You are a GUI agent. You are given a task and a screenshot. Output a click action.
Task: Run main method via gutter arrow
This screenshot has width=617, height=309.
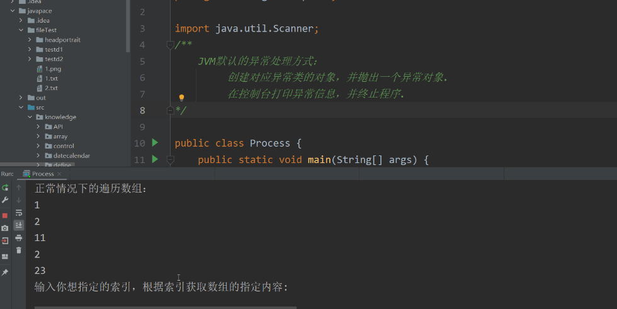click(x=155, y=159)
